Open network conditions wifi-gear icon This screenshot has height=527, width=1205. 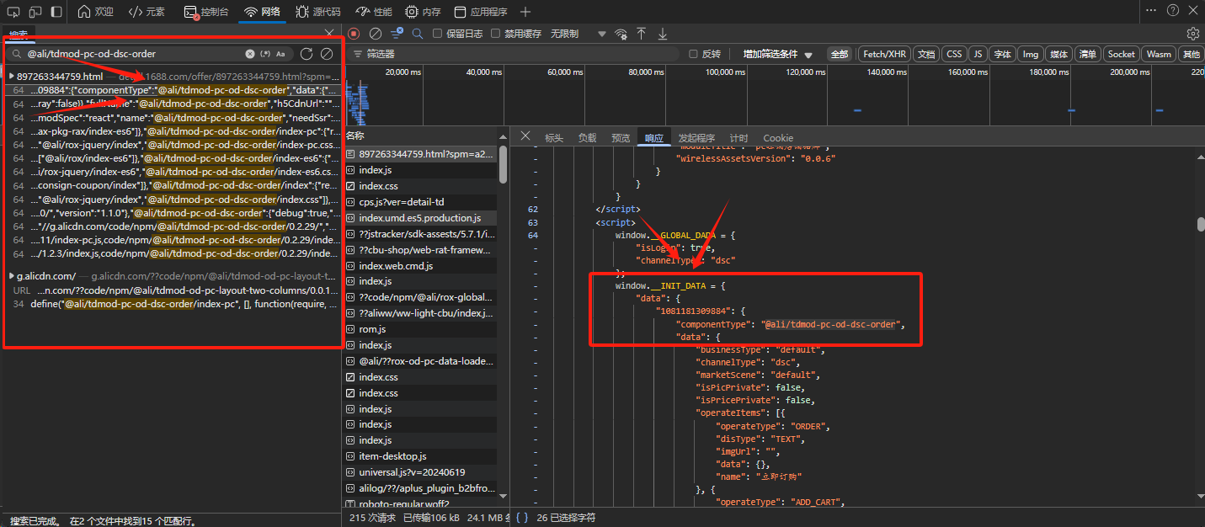tap(621, 34)
